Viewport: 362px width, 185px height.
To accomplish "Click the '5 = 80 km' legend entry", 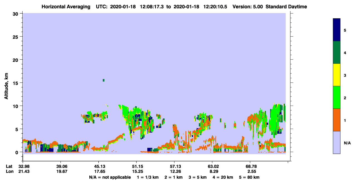I will tap(250, 177).
